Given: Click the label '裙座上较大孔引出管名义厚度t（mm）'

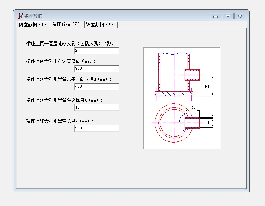Looking at the screenshot, I should [x=64, y=100].
